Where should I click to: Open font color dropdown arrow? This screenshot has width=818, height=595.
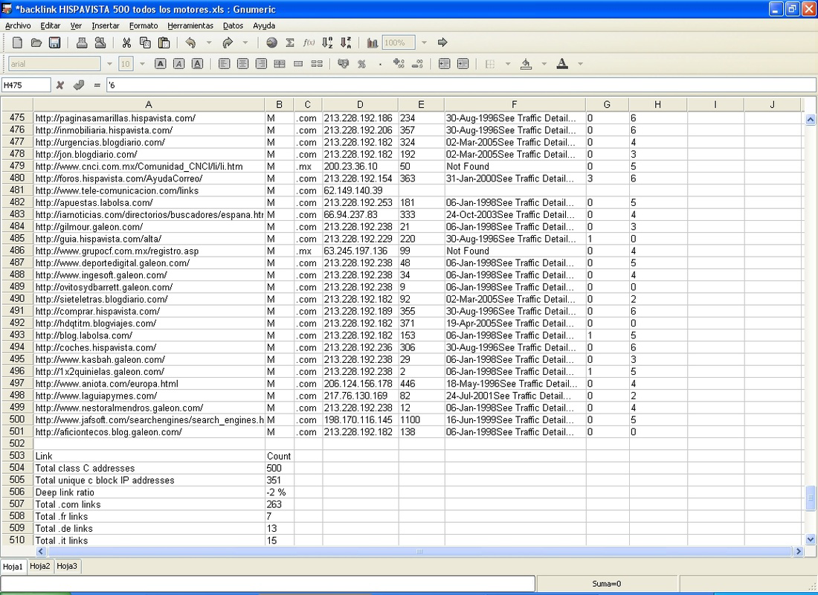(x=580, y=64)
